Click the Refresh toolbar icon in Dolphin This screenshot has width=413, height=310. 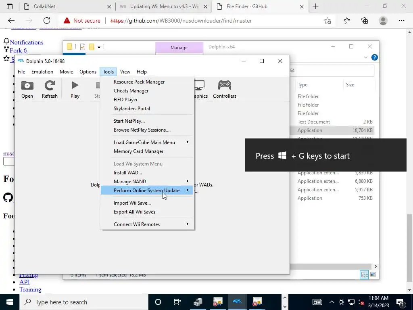[50, 89]
